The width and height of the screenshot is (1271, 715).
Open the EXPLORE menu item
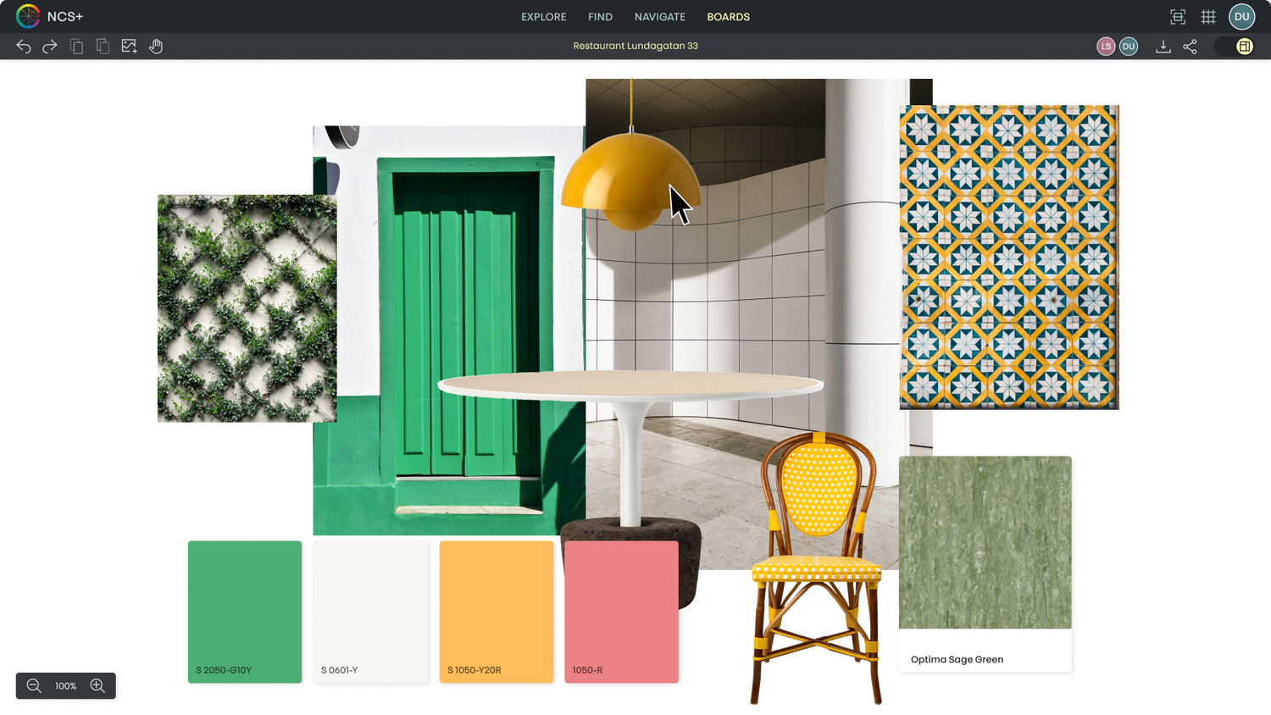[543, 17]
